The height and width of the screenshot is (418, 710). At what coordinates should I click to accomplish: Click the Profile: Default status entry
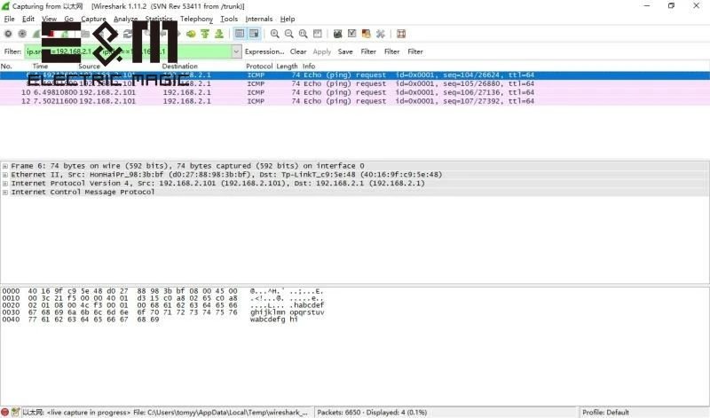pyautogui.click(x=605, y=412)
